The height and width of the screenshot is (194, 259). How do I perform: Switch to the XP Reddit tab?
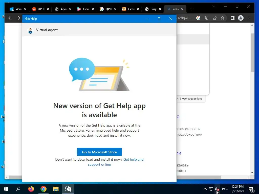pyautogui.click(x=38, y=9)
